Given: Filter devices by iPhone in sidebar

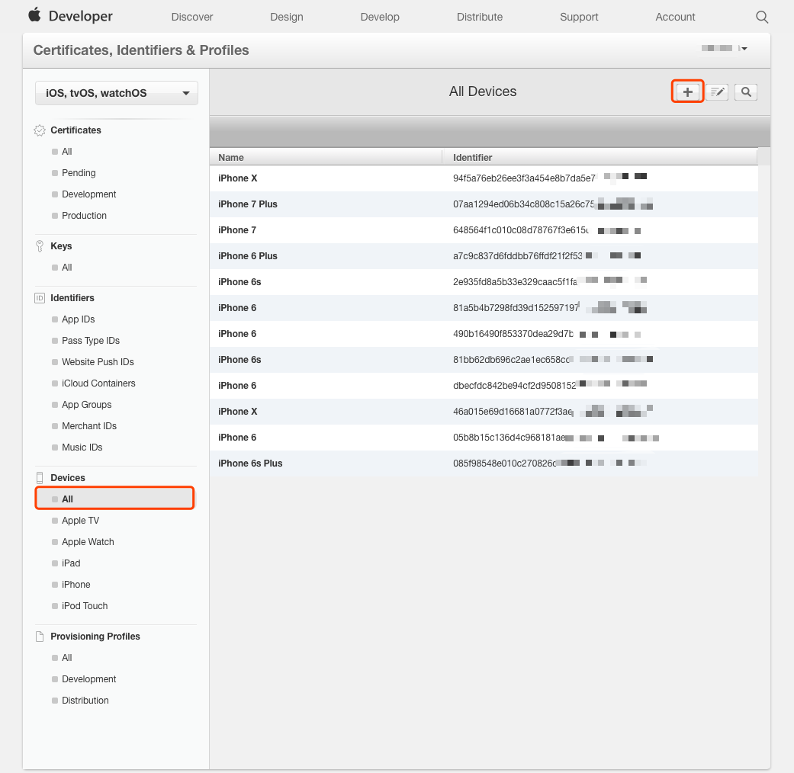Looking at the screenshot, I should coord(76,584).
